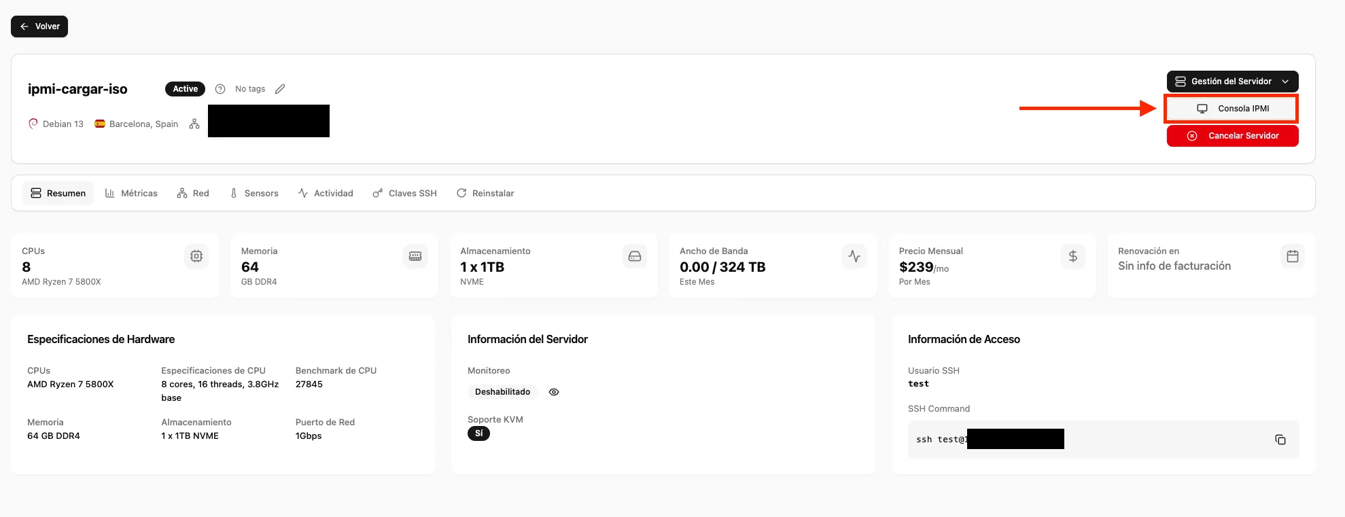
Task: Toggle monitoring visibility with the eye icon
Action: tap(554, 392)
